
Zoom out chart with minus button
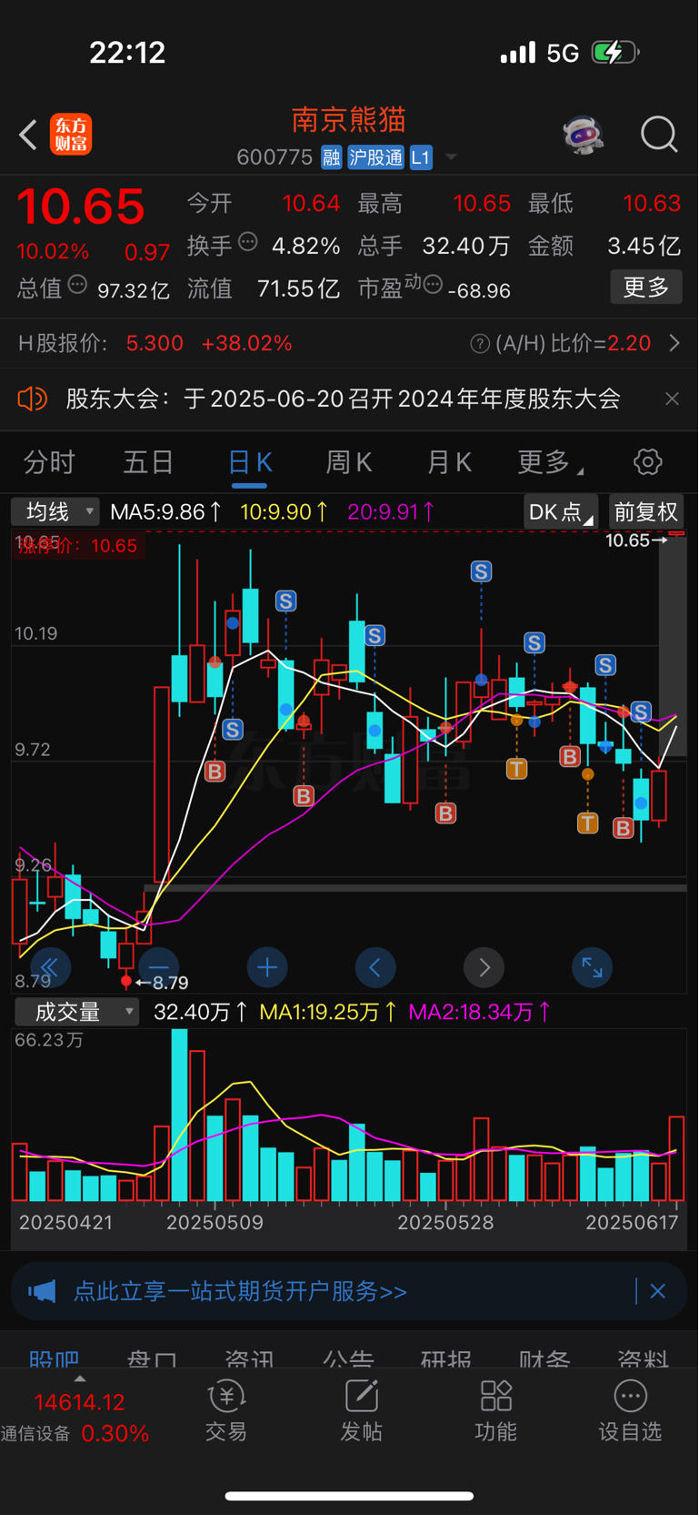pos(159,967)
